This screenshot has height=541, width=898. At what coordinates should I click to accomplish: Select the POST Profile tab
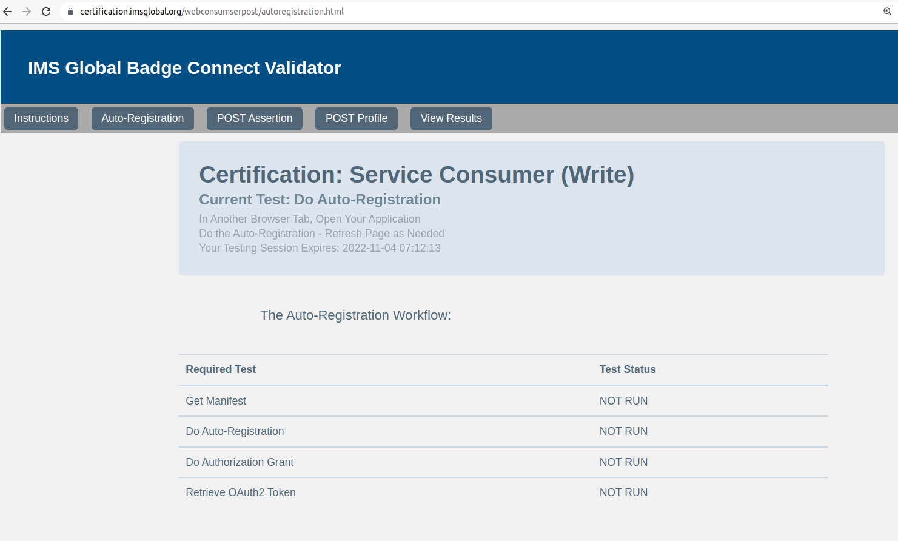(357, 118)
